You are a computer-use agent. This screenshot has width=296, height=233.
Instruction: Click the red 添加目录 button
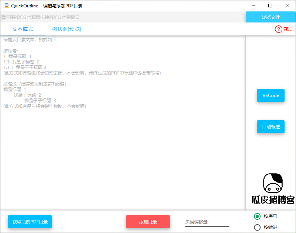148,222
